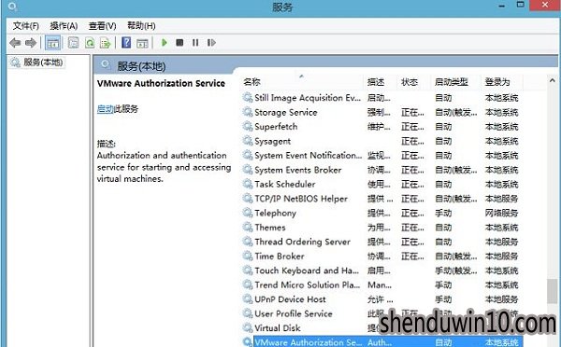Viewport: 561px width, 347px height.
Task: Click the Services icon in the title bar
Action: [12, 7]
